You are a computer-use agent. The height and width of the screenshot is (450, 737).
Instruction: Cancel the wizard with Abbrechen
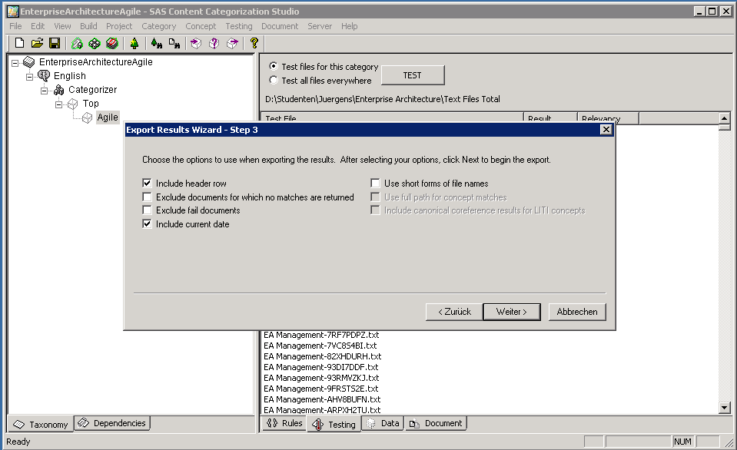[x=576, y=312]
